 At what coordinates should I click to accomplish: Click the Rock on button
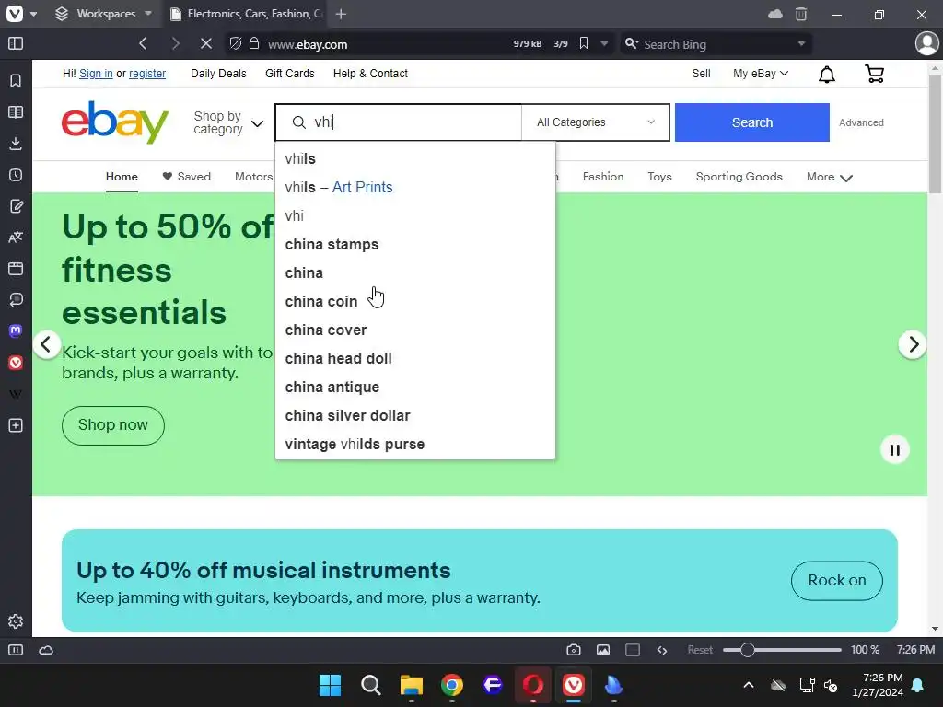pos(836,580)
